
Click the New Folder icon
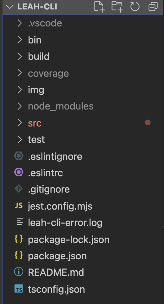pos(117,7)
